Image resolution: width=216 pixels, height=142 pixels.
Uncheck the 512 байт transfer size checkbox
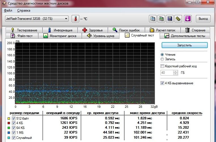coord(14,119)
